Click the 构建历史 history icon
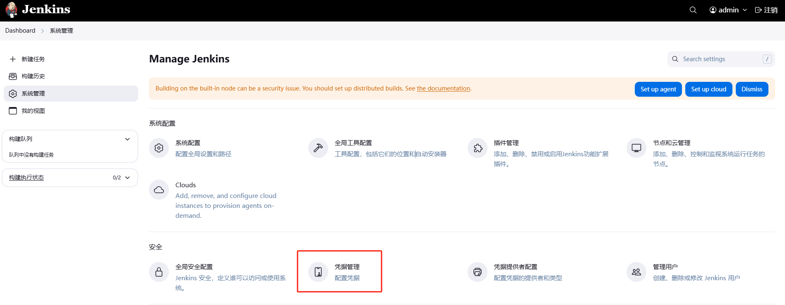This screenshot has width=785, height=305. 13,76
